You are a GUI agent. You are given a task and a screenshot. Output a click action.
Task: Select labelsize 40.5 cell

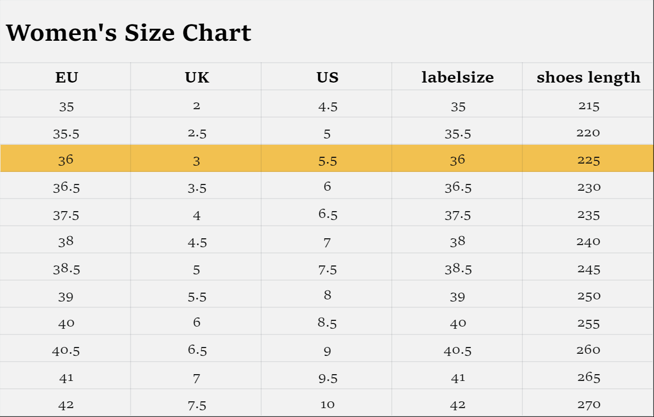458,350
